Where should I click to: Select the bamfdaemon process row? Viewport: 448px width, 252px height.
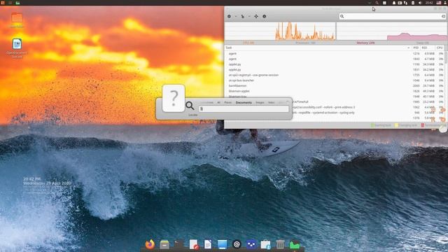(x=335, y=85)
